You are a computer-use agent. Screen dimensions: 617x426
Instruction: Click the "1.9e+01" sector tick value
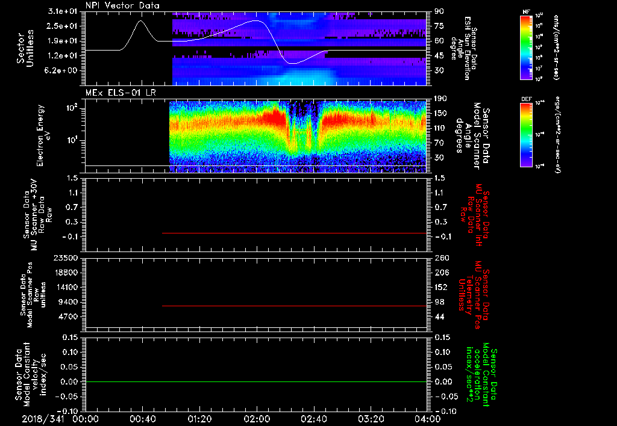(x=63, y=41)
